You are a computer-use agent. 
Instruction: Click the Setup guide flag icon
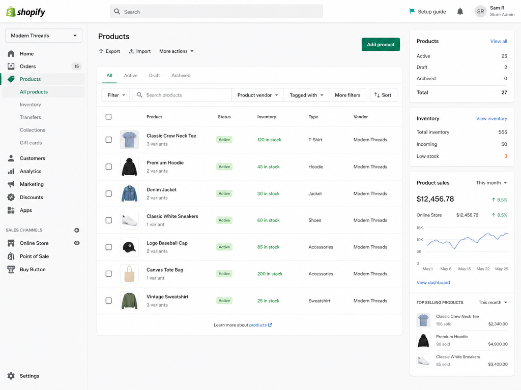pos(412,11)
